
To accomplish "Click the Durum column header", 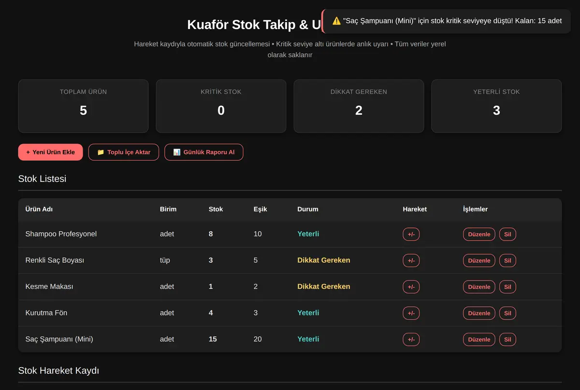I will pos(308,209).
